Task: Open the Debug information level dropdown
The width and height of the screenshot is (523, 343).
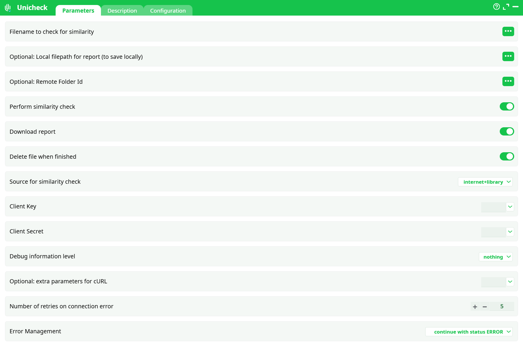Action: [496, 257]
